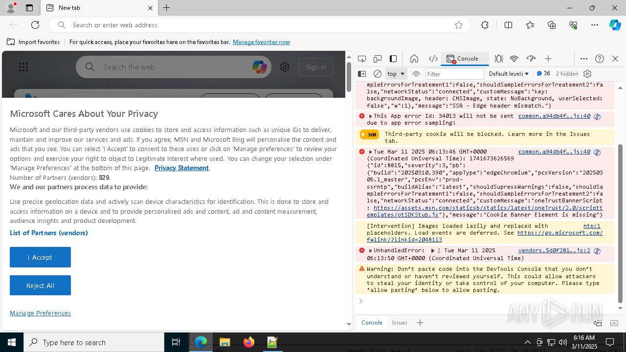Add this page to favorites star
Screen dimensions: 626x352
pyautogui.click(x=459, y=25)
